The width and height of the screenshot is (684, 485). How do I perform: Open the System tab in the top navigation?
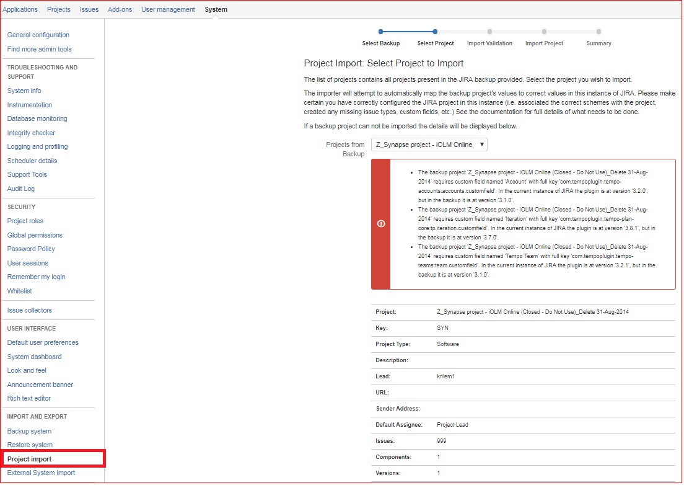coord(216,9)
